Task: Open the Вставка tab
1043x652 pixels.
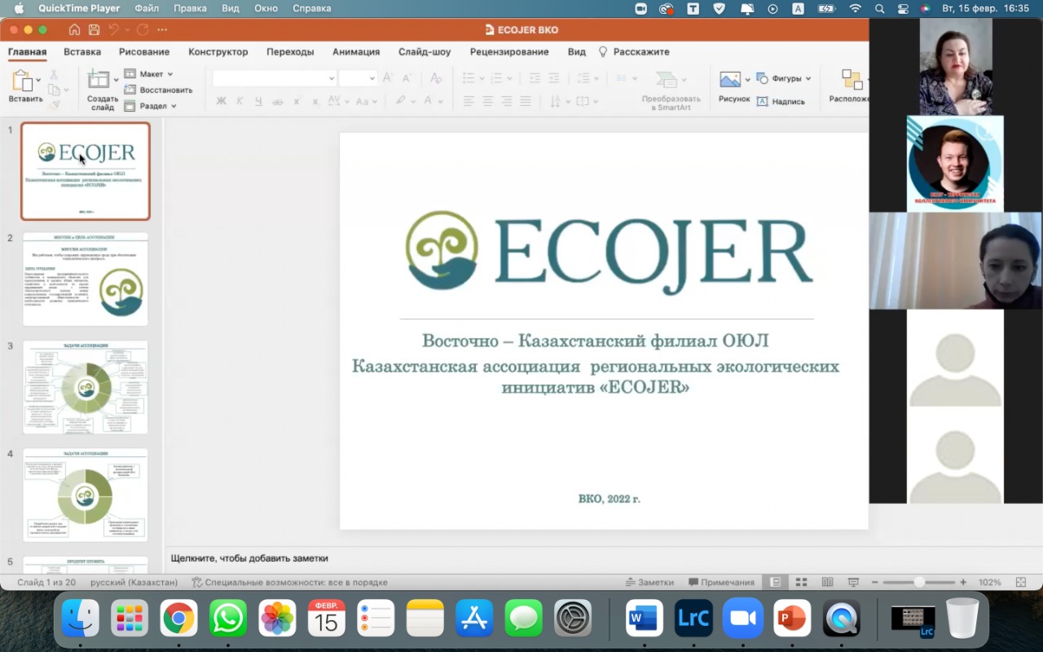Action: pos(82,51)
